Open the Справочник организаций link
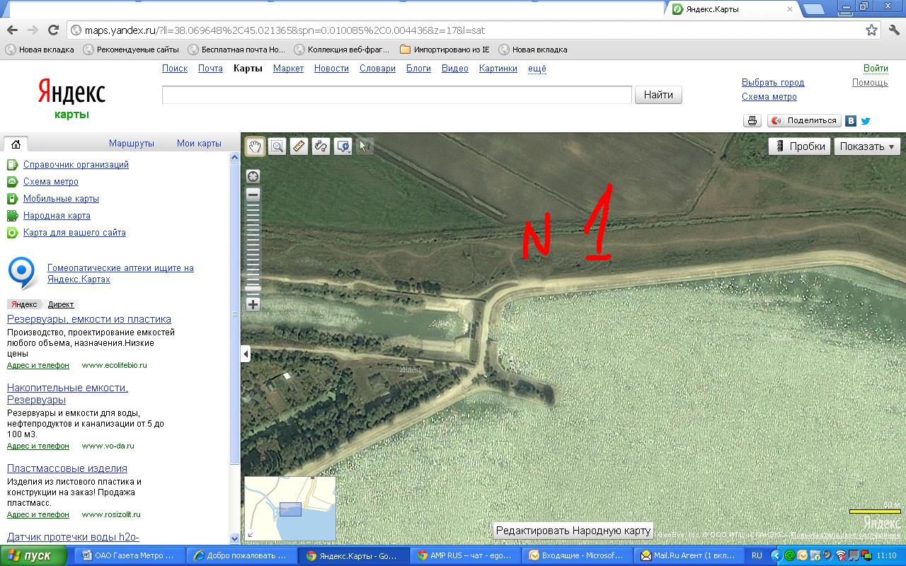The image size is (906, 566). (76, 165)
